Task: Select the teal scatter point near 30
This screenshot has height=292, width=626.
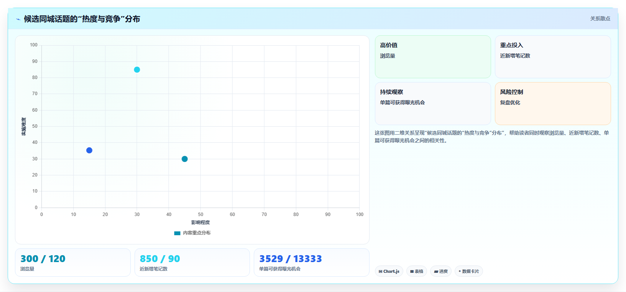Action: (x=184, y=159)
